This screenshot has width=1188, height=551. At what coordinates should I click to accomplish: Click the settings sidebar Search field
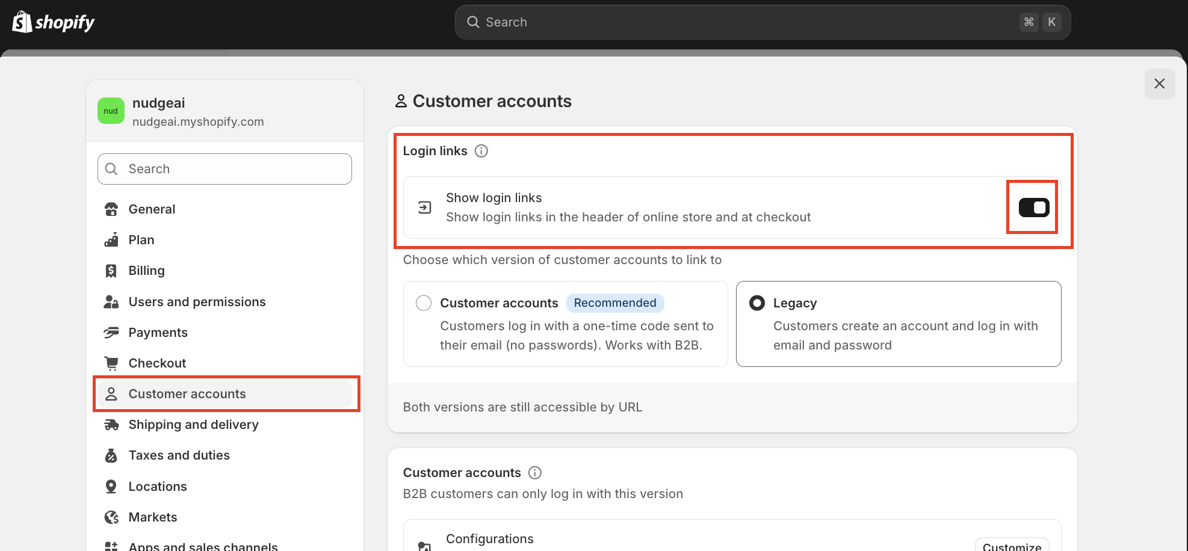225,169
